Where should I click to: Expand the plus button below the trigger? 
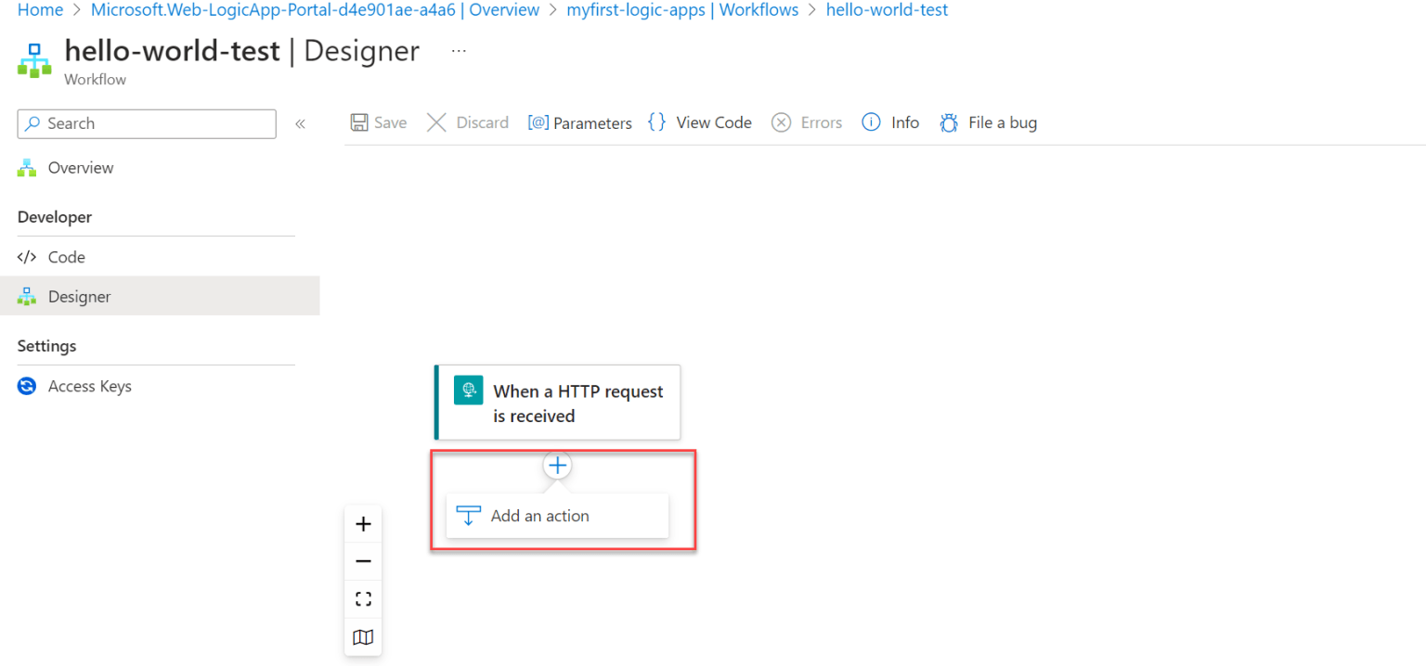coord(557,465)
